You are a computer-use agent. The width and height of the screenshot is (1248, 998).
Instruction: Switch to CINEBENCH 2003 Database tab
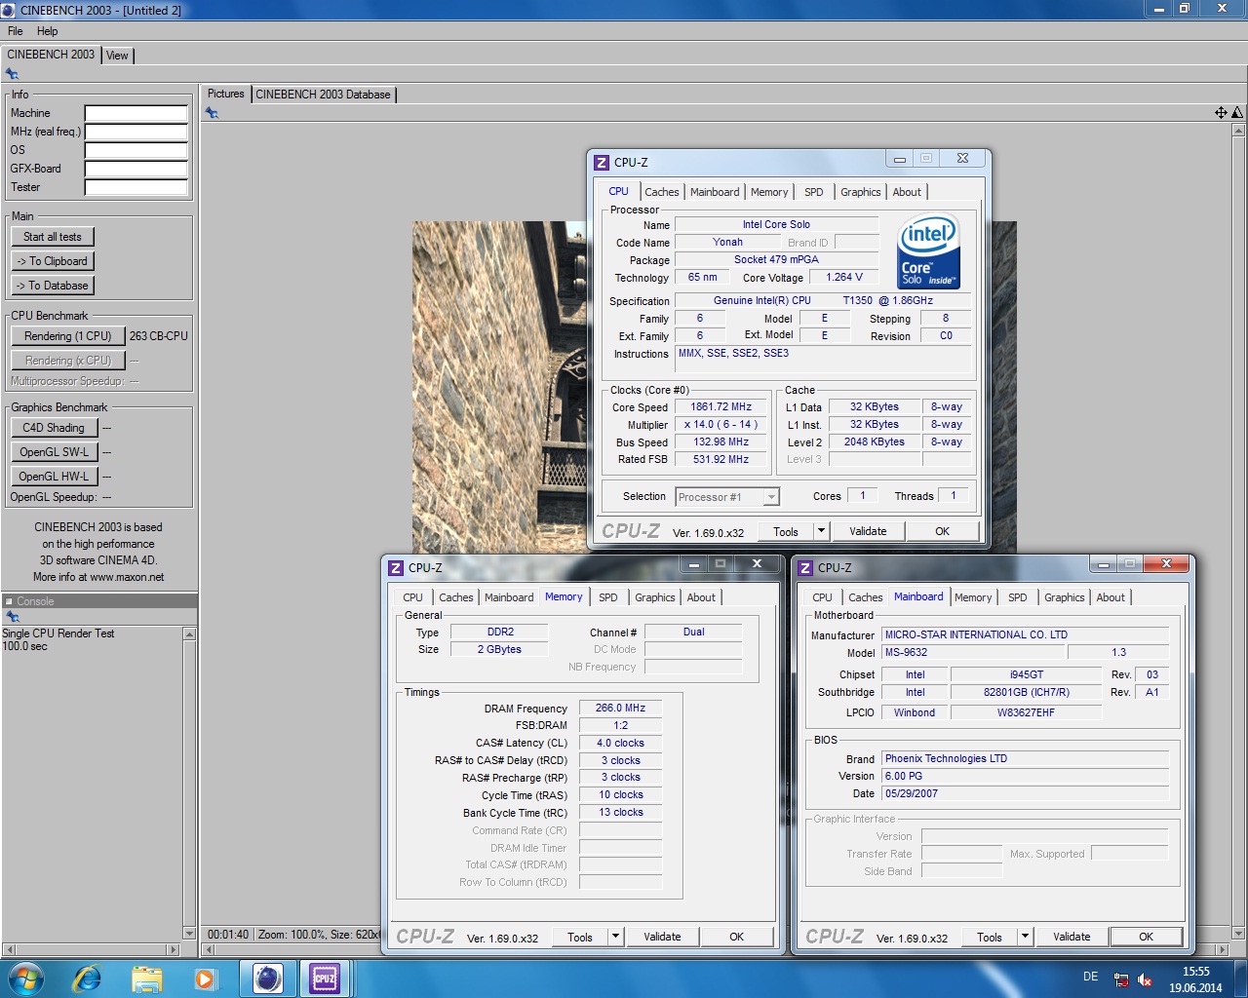tap(323, 95)
